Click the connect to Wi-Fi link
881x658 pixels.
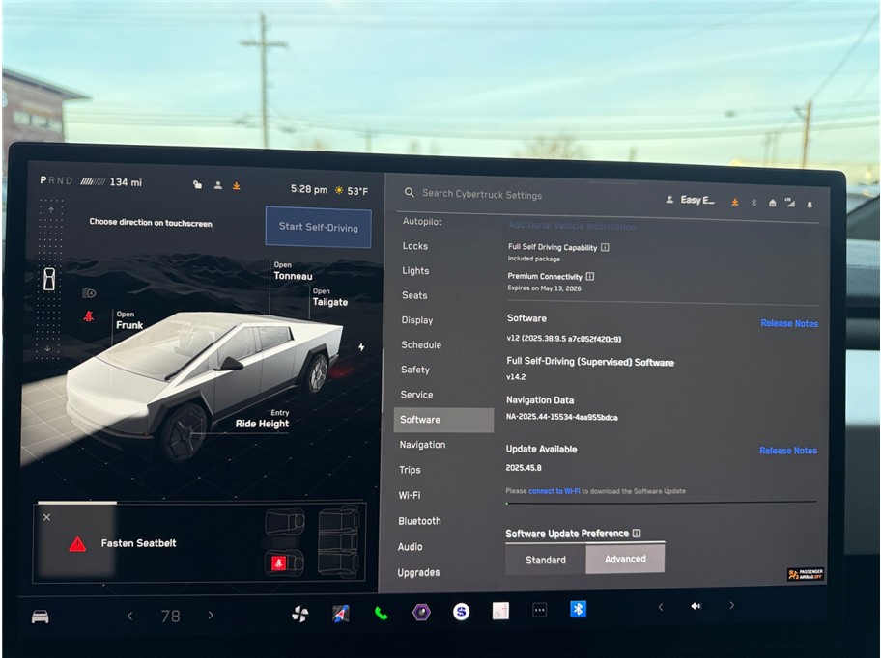pos(554,491)
